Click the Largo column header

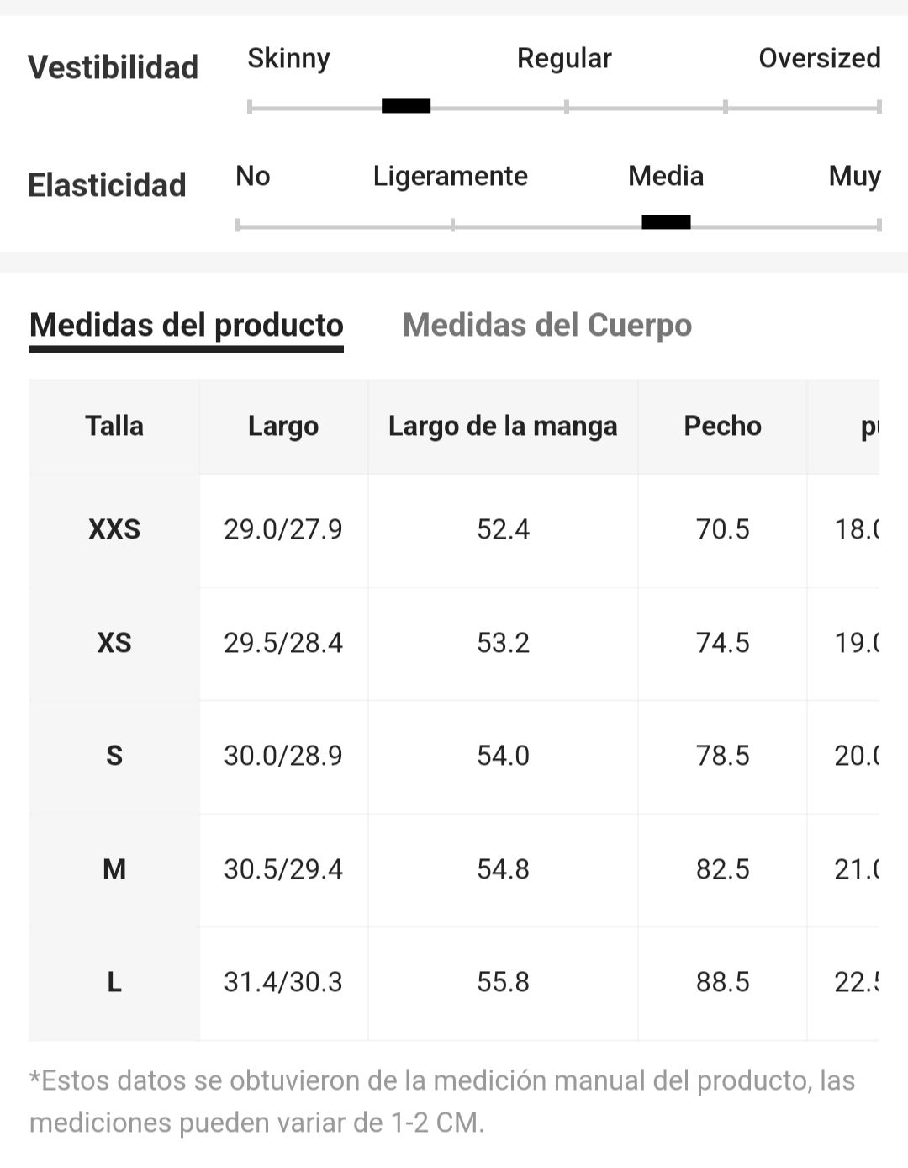(283, 426)
